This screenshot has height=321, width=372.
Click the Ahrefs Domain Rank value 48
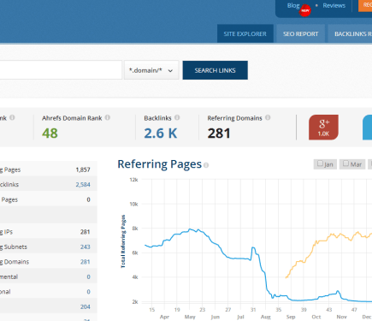[x=50, y=134]
